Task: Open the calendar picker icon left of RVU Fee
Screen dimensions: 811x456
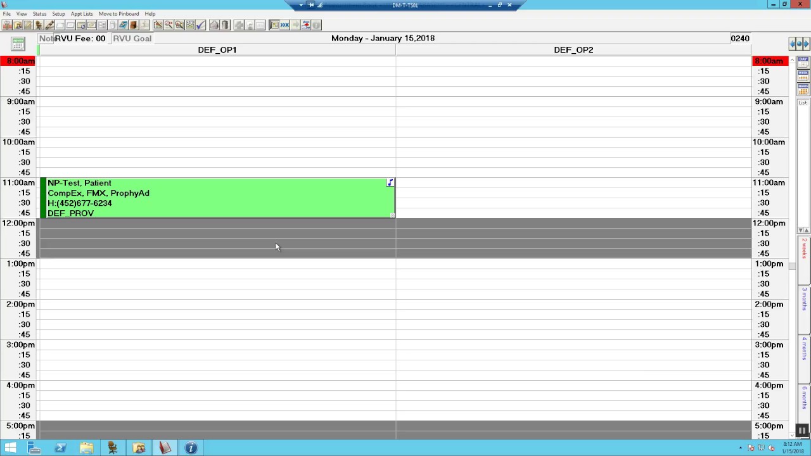Action: 18,44
